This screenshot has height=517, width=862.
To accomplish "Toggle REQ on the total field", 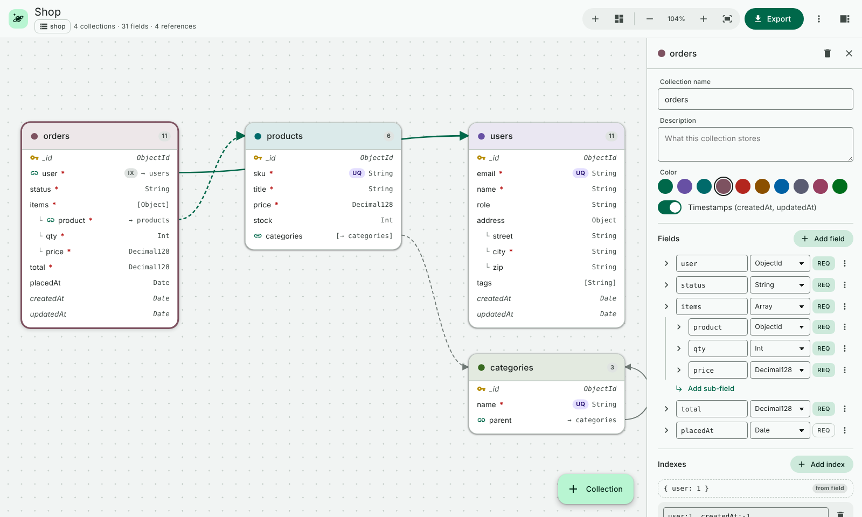I will tap(824, 409).
